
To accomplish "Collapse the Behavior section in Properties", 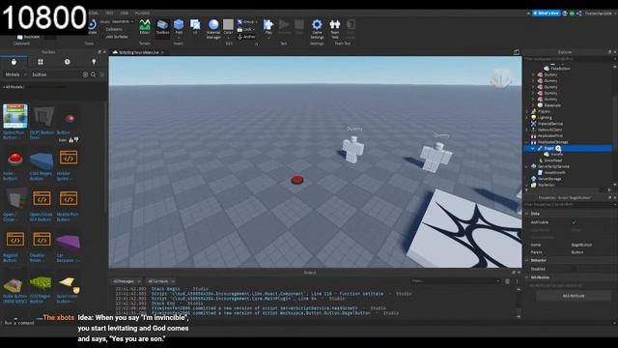I will coord(527,260).
